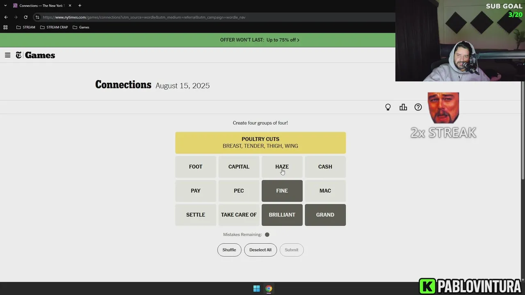
Task: Select the CASH tile
Action: click(x=325, y=167)
